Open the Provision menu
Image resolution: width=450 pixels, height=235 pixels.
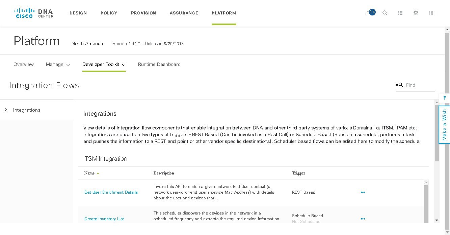click(143, 13)
